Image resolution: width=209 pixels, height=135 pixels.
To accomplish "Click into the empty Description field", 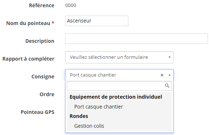I will (x=136, y=39).
